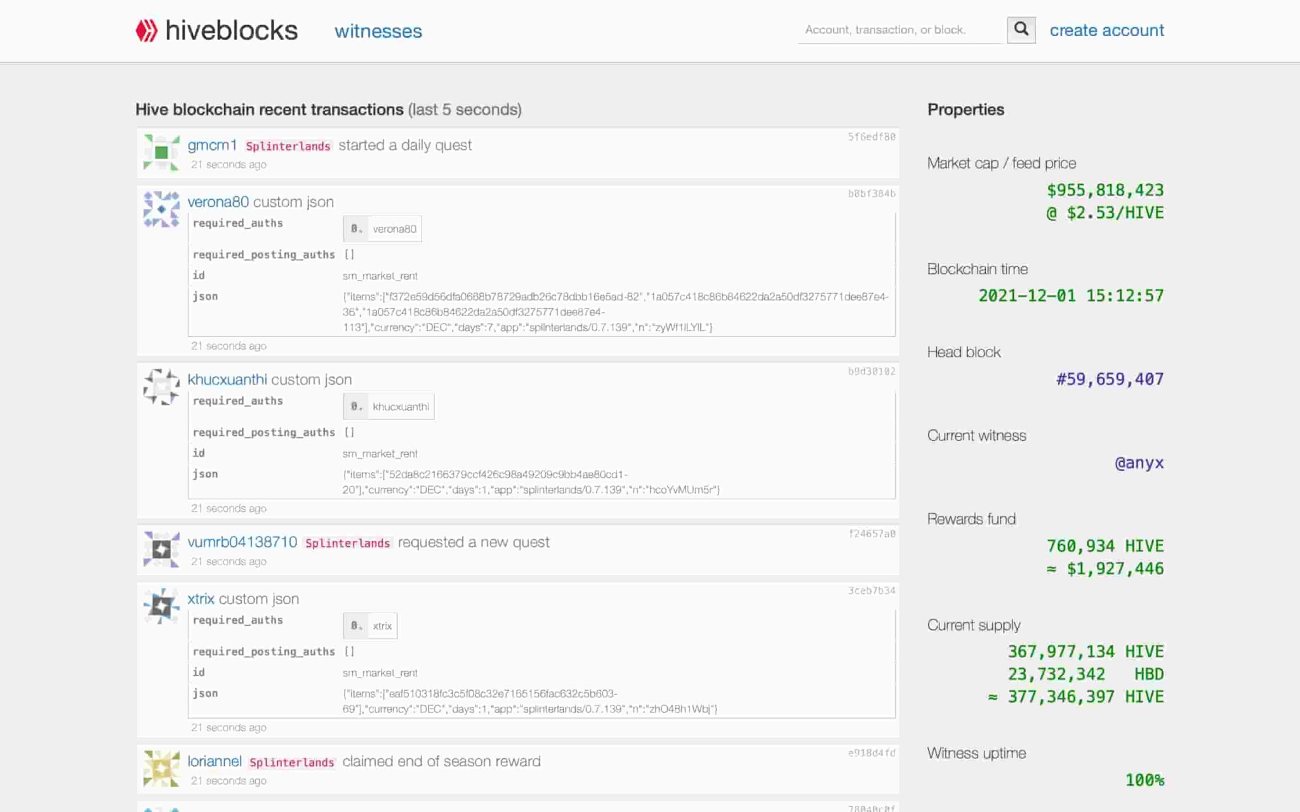The width and height of the screenshot is (1300, 812).
Task: Open the gmcm1 account link
Action: coord(212,145)
